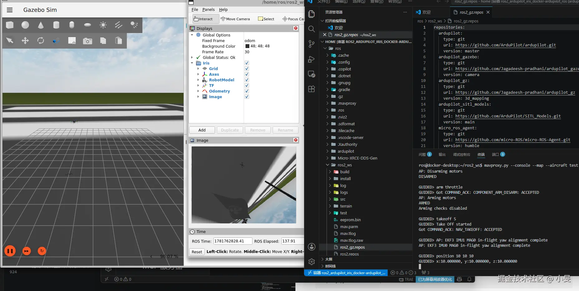Screen dimensions: 579x291
Task: Open the Accounts icon in VS Code
Action: [x=311, y=247]
